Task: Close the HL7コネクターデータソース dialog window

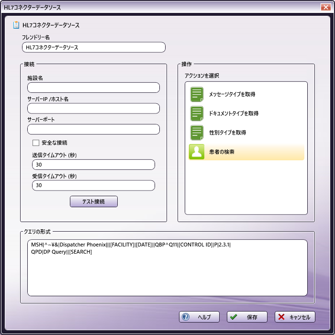Action: [325, 7]
